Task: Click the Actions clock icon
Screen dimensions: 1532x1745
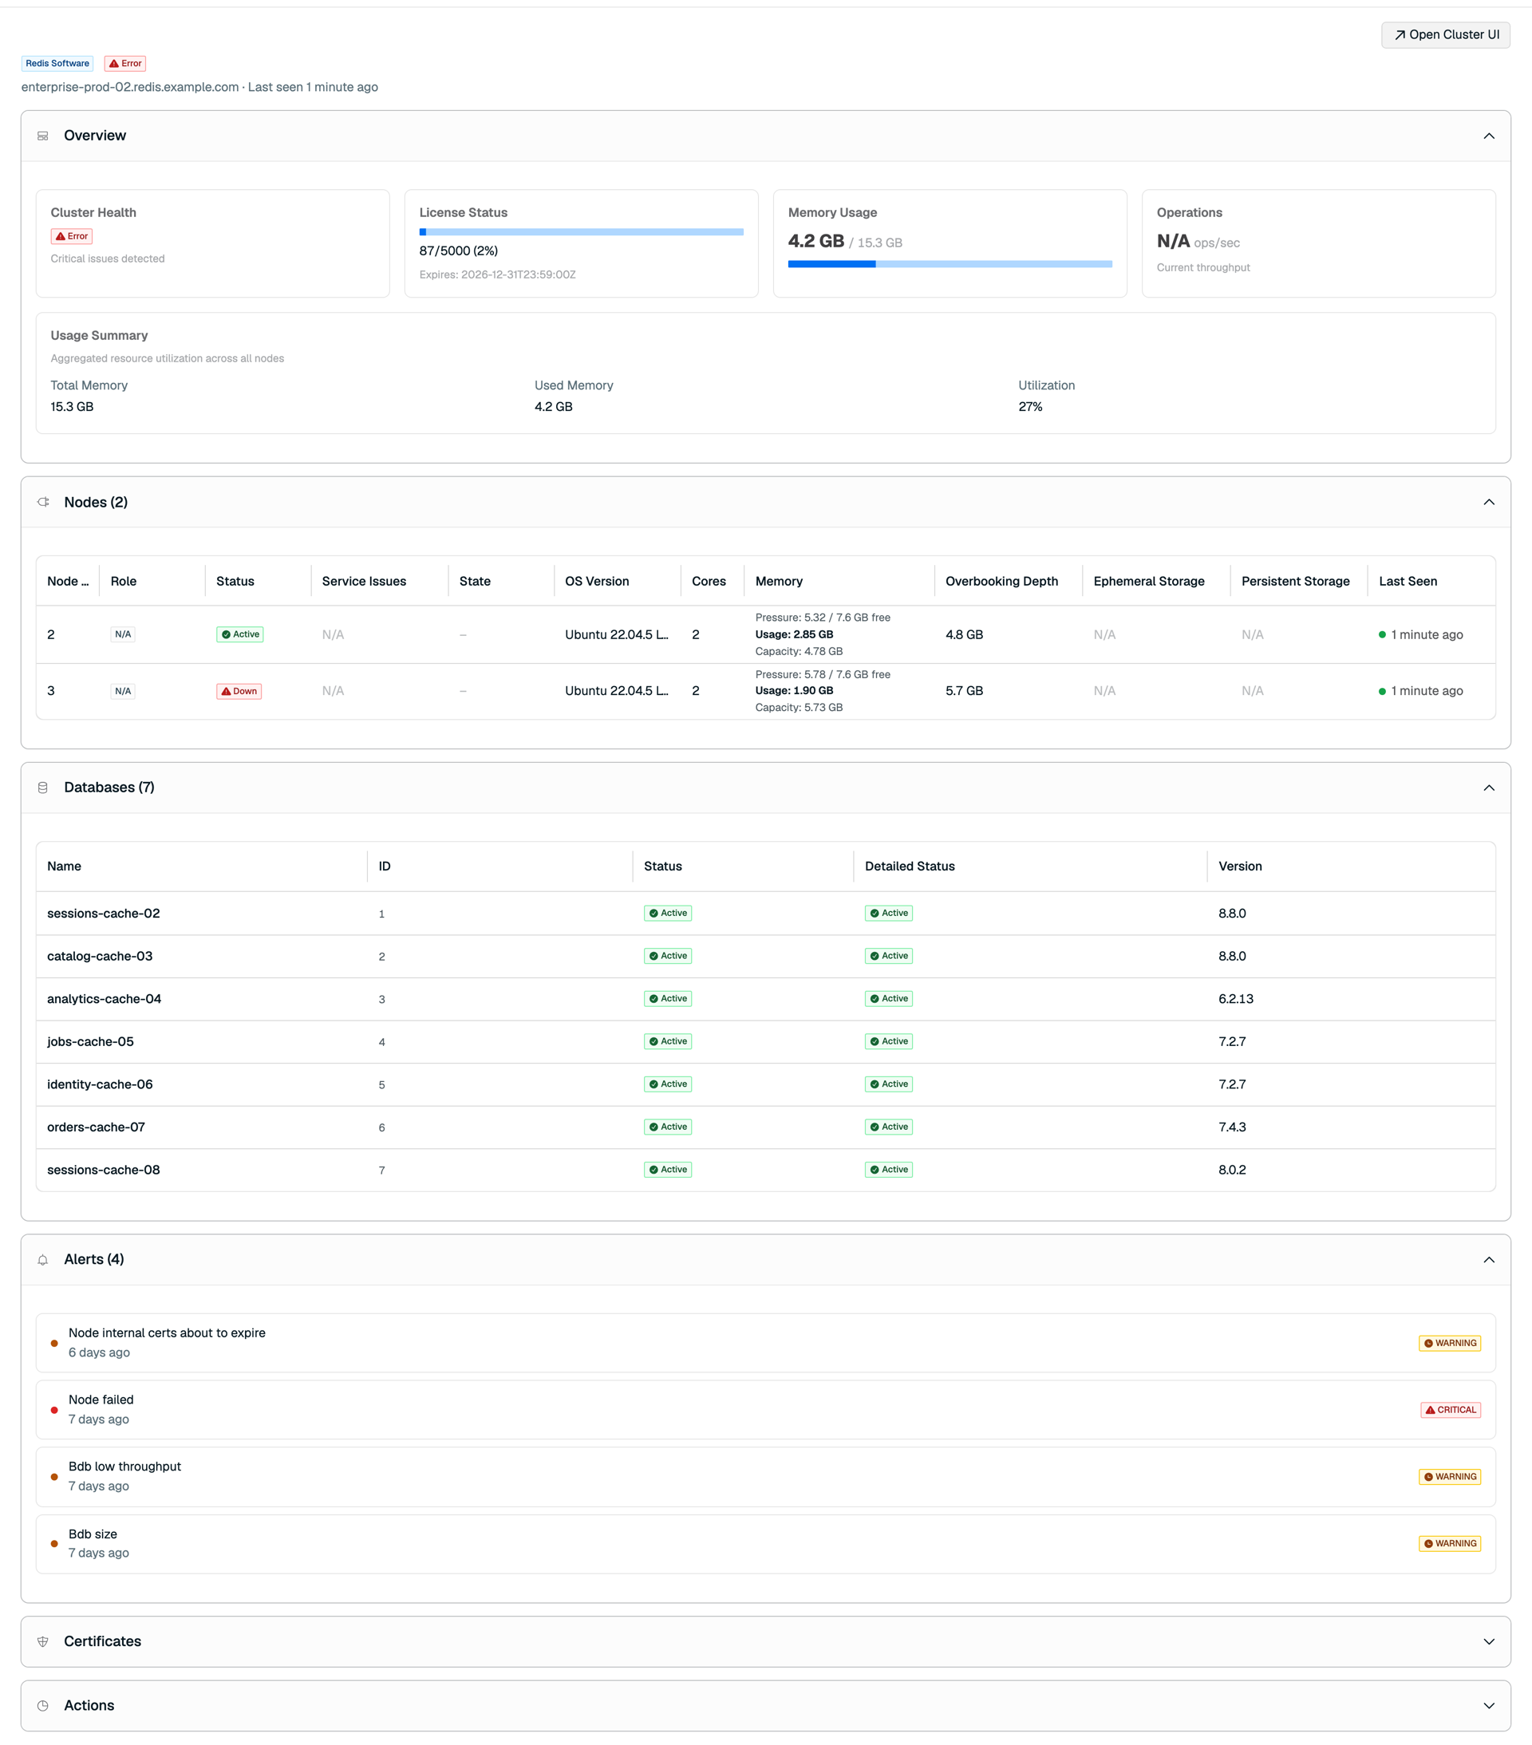Action: pos(43,1706)
